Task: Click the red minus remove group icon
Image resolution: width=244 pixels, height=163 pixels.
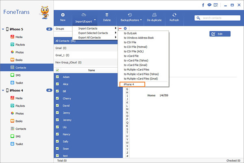Action: coord(120,28)
